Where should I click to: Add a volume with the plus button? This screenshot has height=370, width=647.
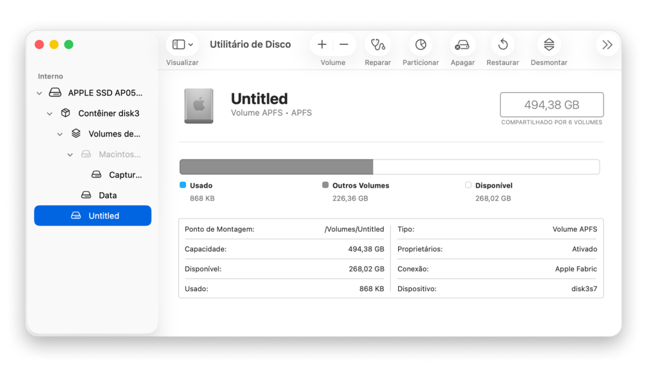pos(322,44)
